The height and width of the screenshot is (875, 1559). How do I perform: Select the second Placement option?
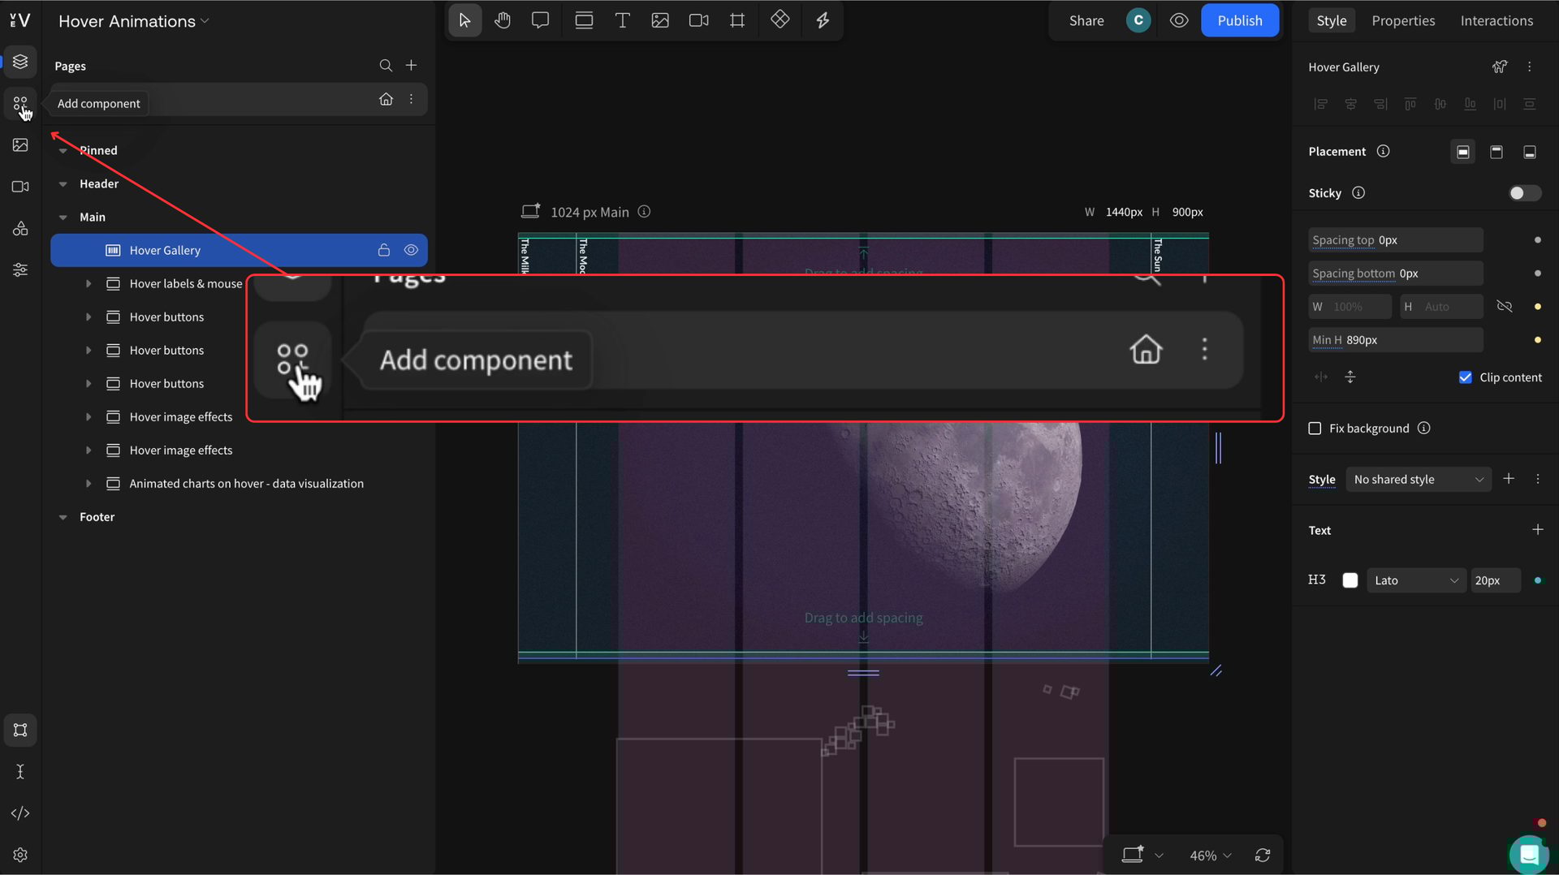coord(1496,152)
